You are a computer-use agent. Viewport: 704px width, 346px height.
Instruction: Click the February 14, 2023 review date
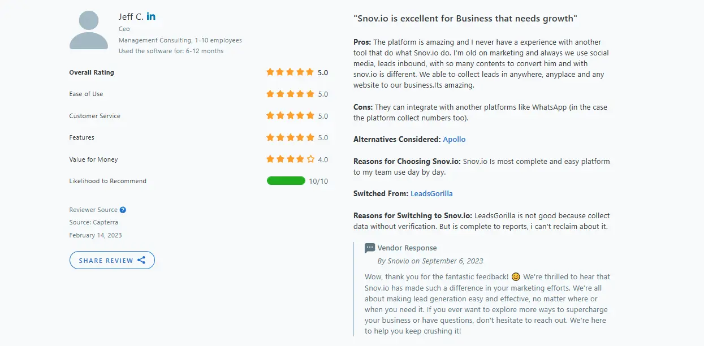(96, 235)
